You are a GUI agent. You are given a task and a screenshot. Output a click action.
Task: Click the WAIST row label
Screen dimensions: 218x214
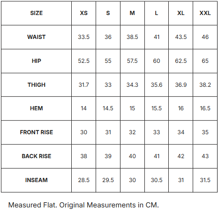[x=37, y=37]
